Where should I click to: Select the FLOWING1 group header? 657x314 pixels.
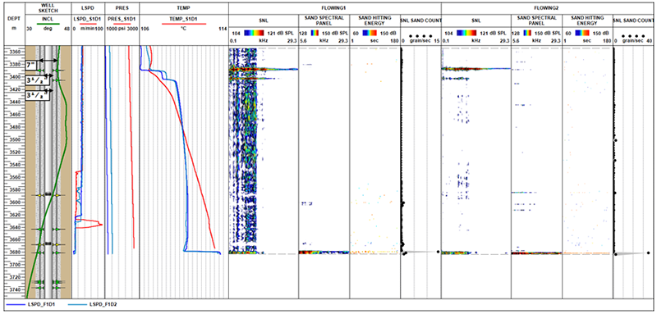click(335, 7)
